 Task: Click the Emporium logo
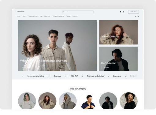(20, 12)
